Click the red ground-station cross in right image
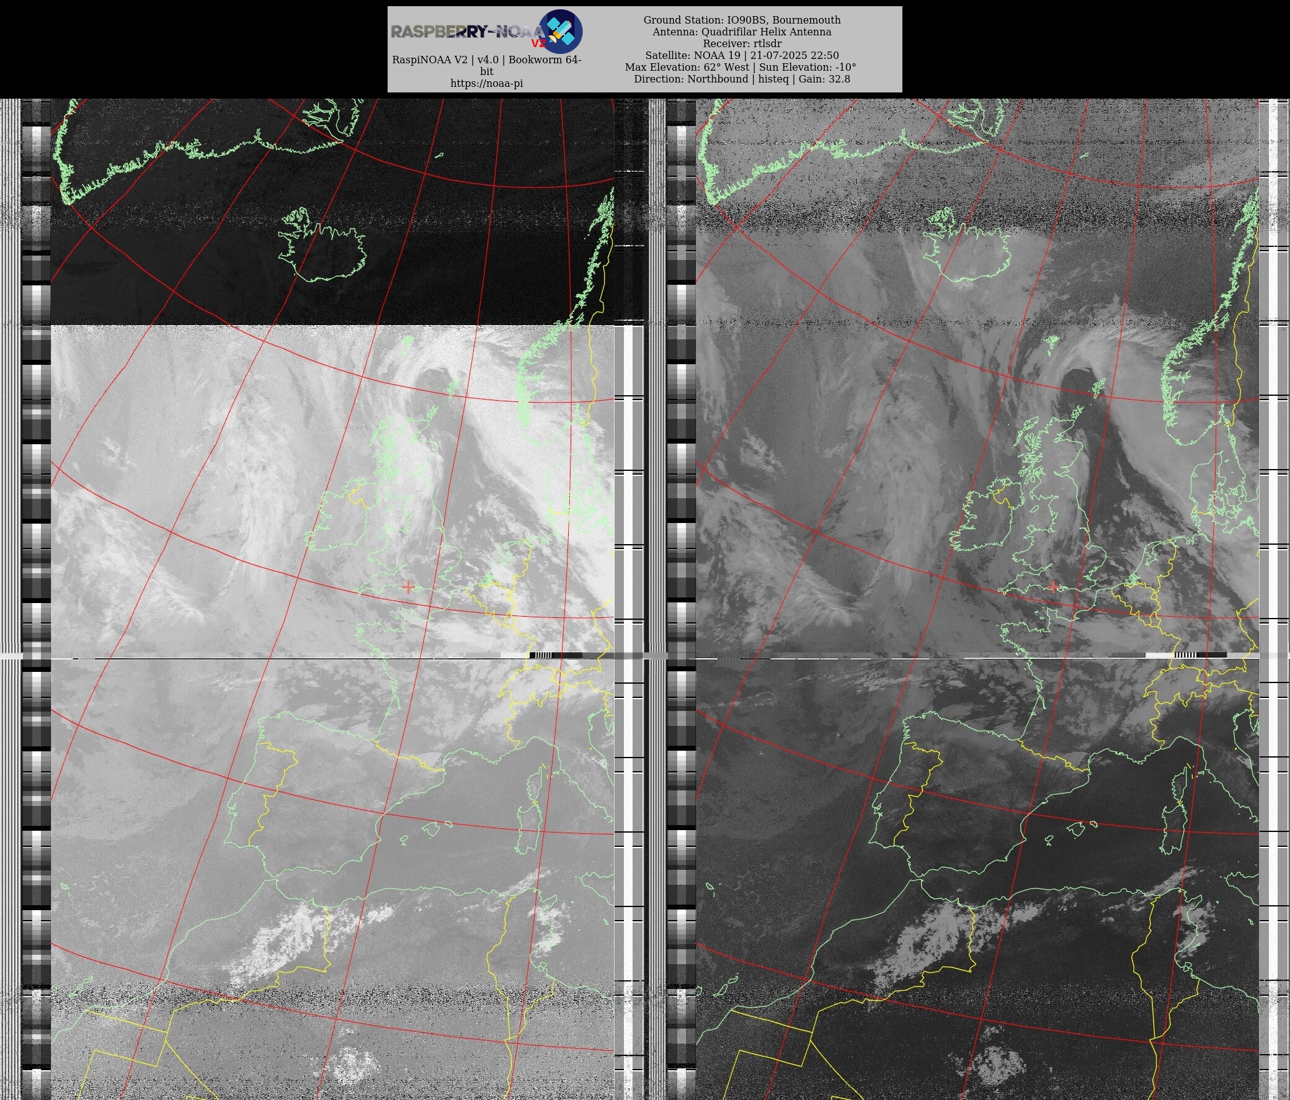The width and height of the screenshot is (1290, 1100). pos(1053,587)
